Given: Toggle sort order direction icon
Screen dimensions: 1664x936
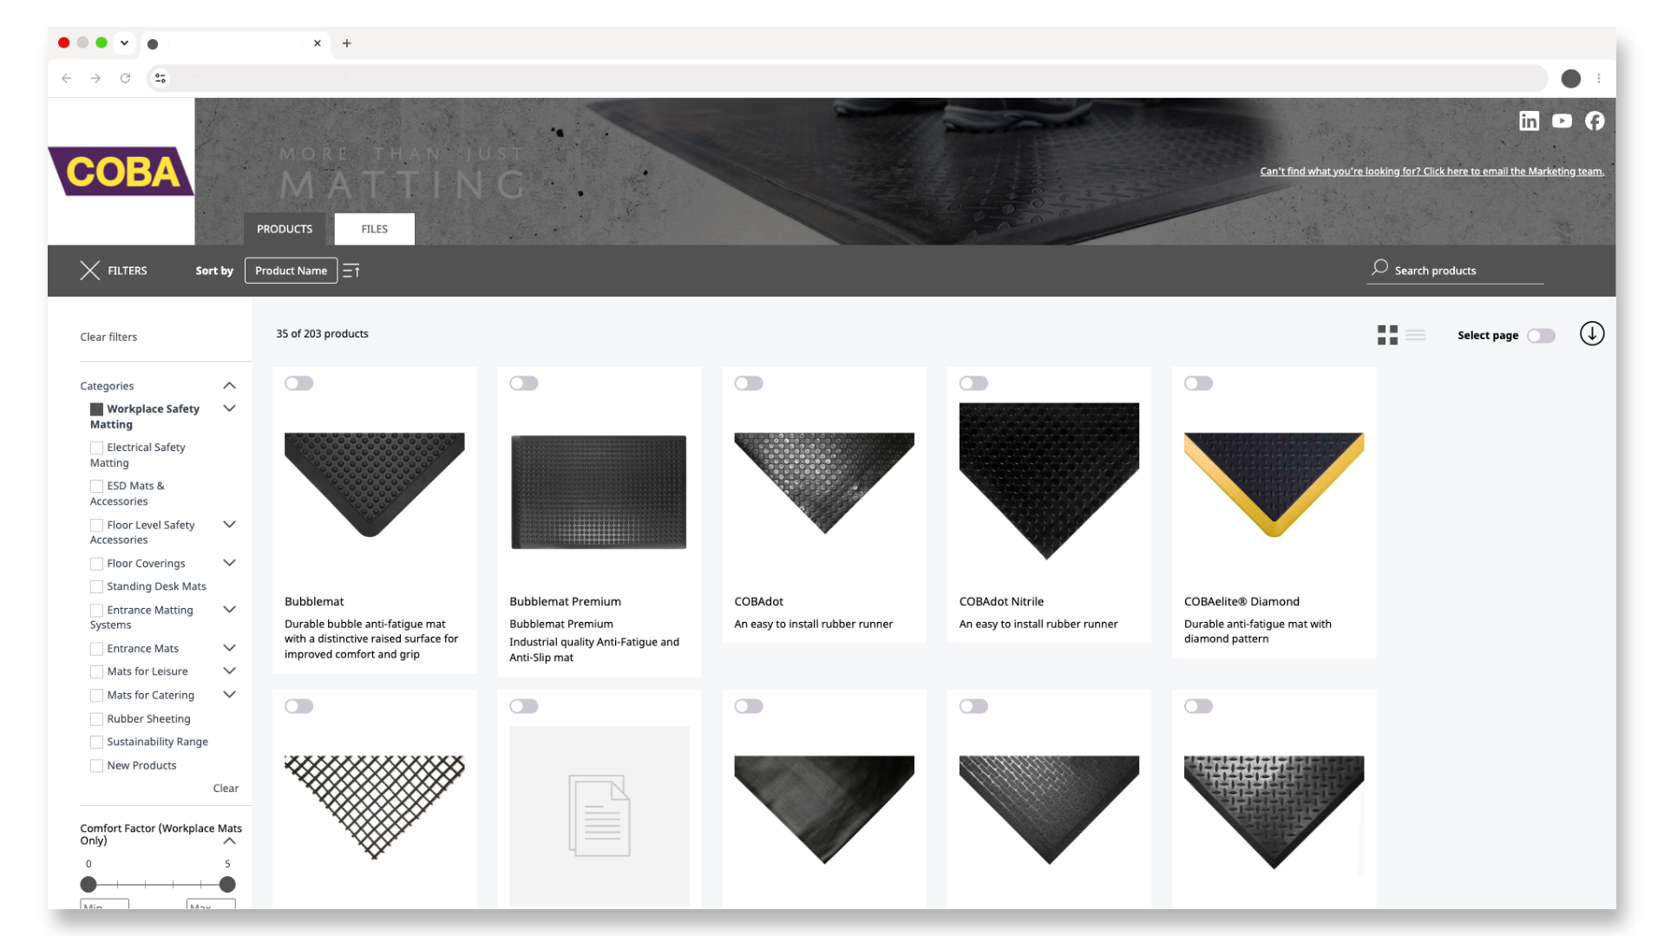Looking at the screenshot, I should (351, 271).
